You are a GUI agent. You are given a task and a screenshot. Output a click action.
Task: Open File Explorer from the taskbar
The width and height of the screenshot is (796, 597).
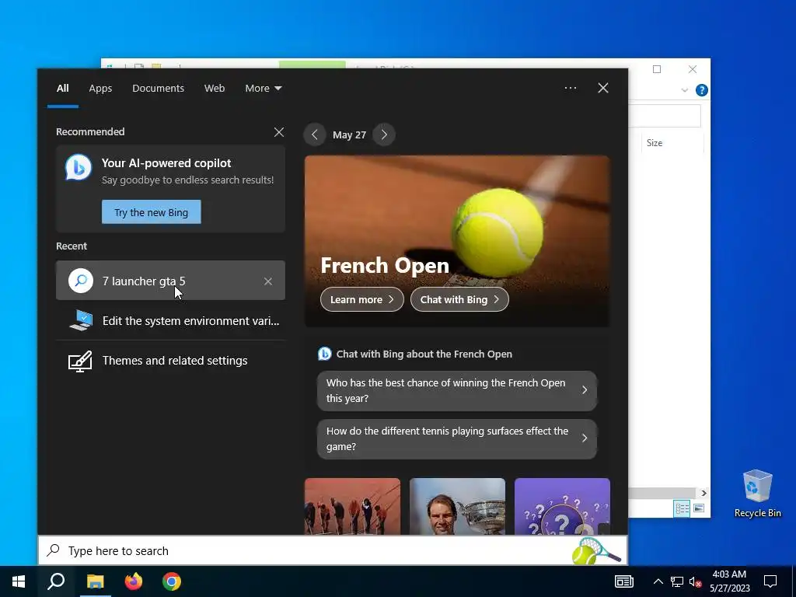pyautogui.click(x=95, y=581)
